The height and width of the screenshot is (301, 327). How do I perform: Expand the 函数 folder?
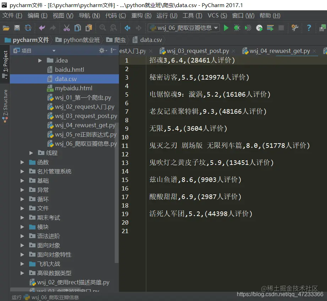22,162
